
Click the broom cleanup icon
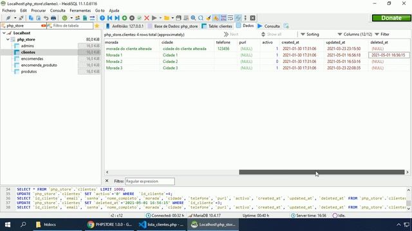click(x=209, y=18)
